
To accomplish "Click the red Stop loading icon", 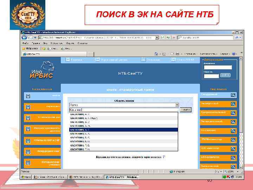I will (174, 38).
